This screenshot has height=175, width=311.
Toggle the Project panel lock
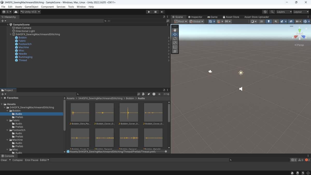(164, 90)
